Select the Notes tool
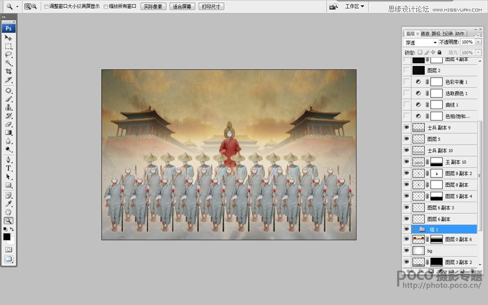This screenshot has height=305, width=488. [x=9, y=195]
